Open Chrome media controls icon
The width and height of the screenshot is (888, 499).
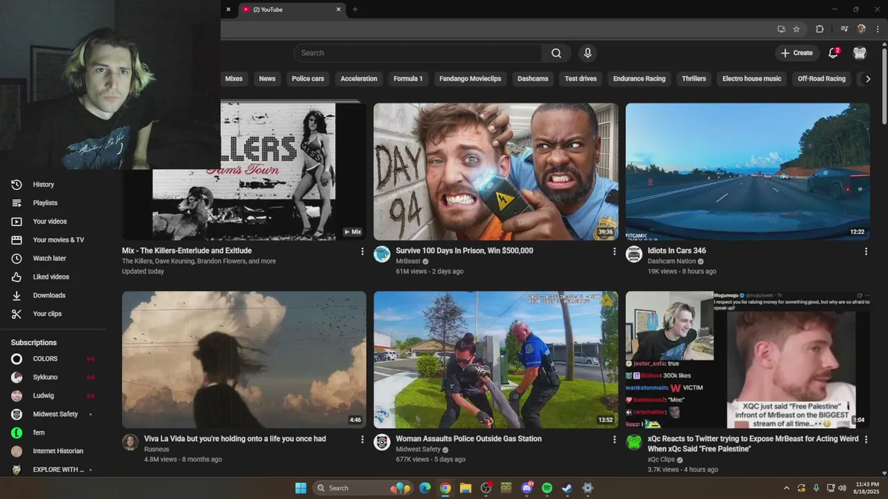[844, 29]
